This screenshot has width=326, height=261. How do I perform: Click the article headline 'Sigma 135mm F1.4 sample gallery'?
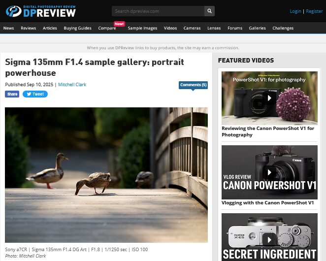95,67
